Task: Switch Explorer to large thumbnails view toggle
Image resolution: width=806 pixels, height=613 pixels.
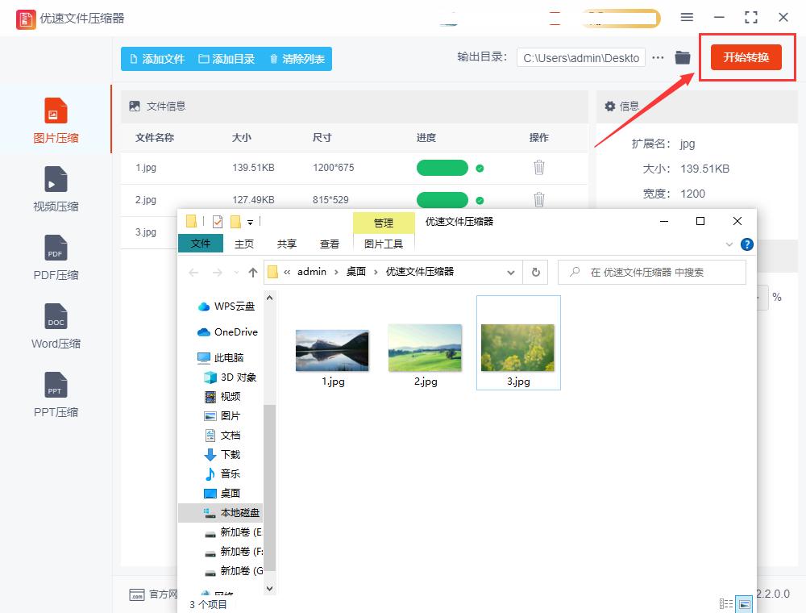Action: pyautogui.click(x=743, y=603)
